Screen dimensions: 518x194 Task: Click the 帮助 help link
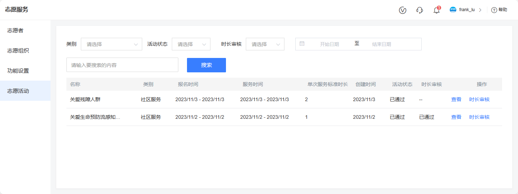coord(503,10)
